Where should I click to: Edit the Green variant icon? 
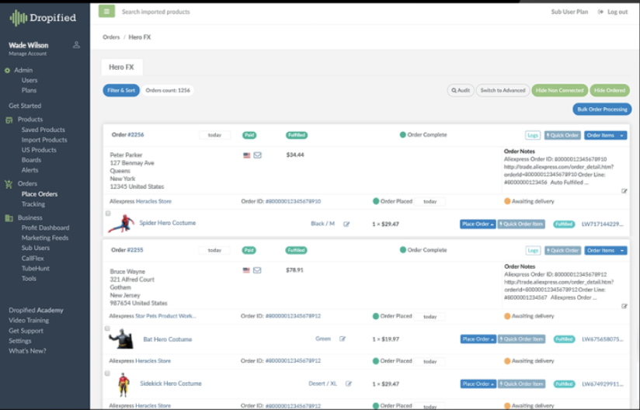(343, 339)
